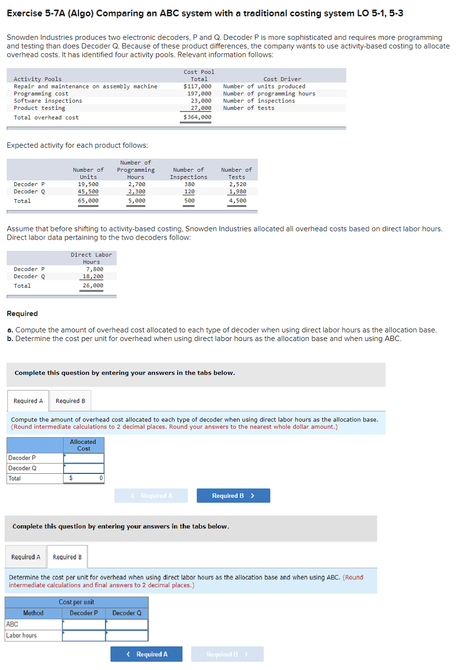Click the Decoder P allocated cost input field
The image size is (461, 670).
pyautogui.click(x=83, y=457)
